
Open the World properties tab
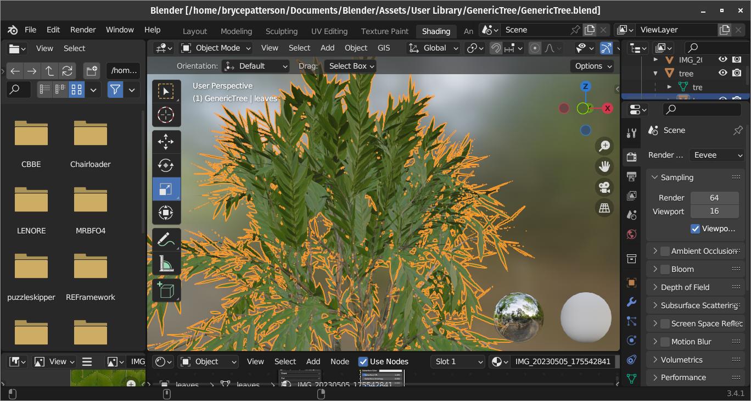point(631,235)
